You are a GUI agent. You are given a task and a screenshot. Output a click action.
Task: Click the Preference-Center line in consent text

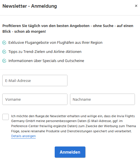73,126
